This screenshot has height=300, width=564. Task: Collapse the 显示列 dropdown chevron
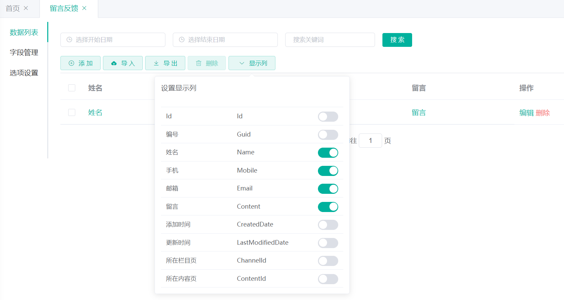coord(242,63)
